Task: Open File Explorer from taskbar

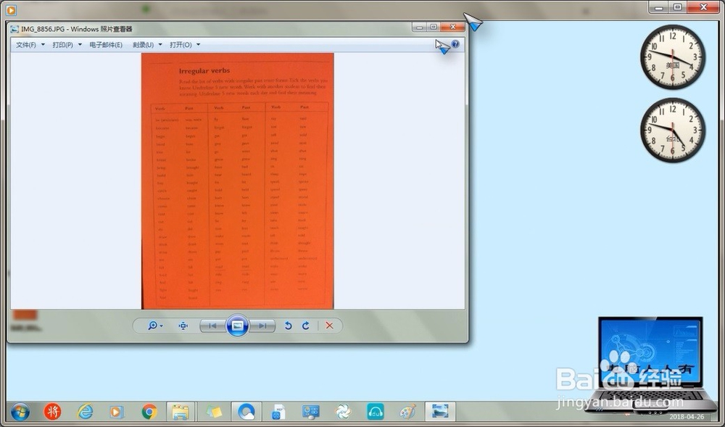Action: [181, 411]
